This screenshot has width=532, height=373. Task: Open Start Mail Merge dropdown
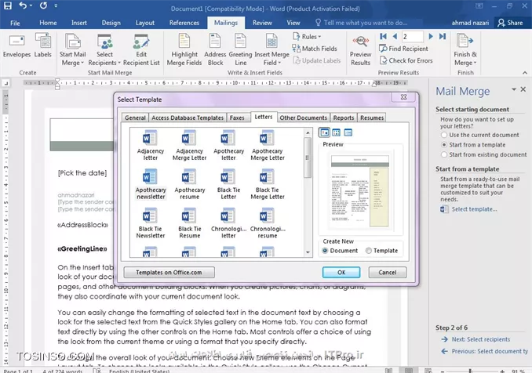point(73,58)
